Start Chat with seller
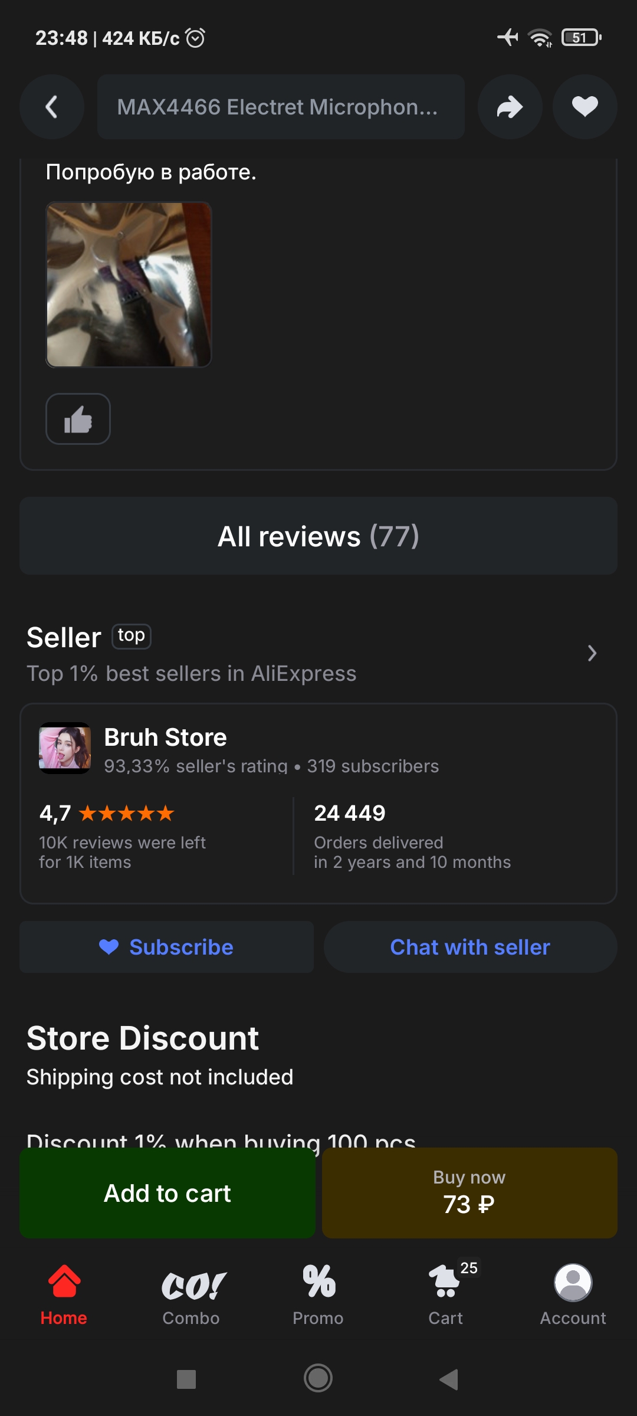 click(470, 947)
